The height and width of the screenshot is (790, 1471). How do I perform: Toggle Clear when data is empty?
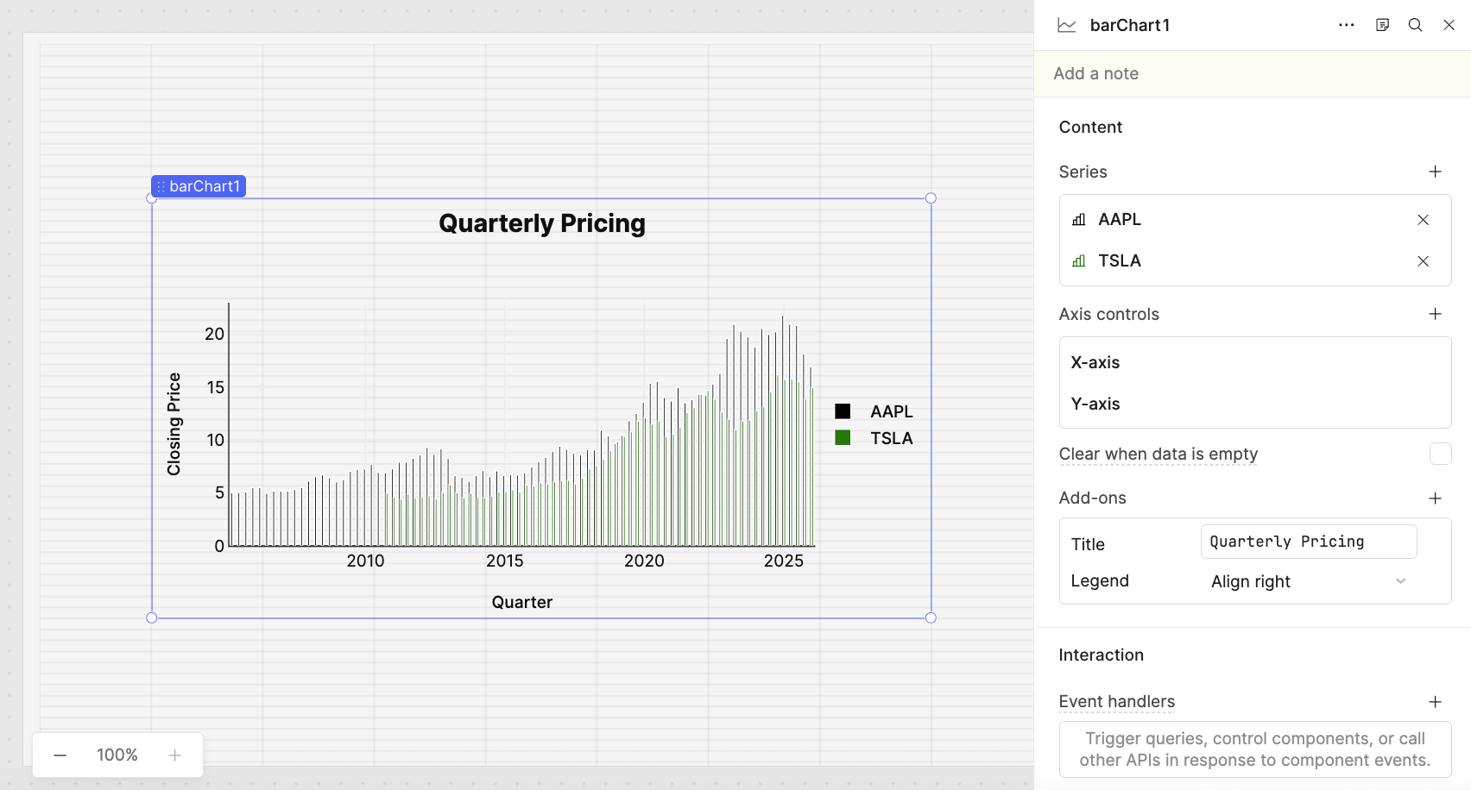pyautogui.click(x=1440, y=454)
